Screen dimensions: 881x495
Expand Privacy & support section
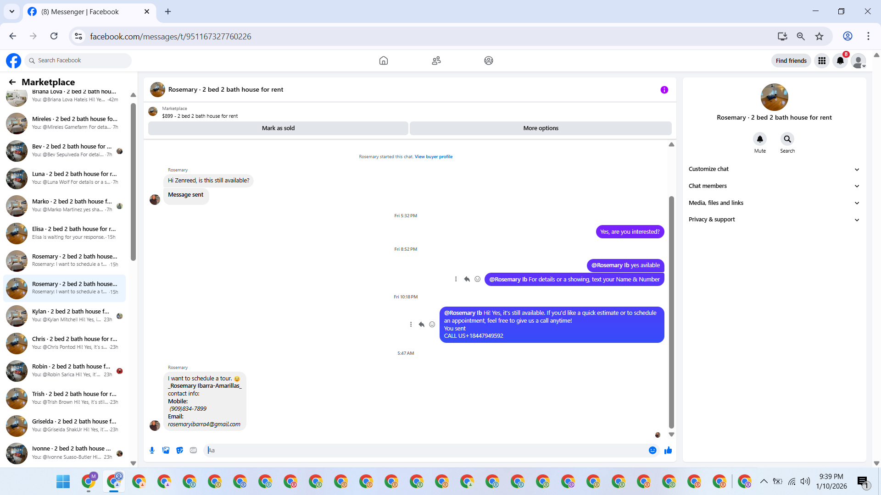click(774, 220)
